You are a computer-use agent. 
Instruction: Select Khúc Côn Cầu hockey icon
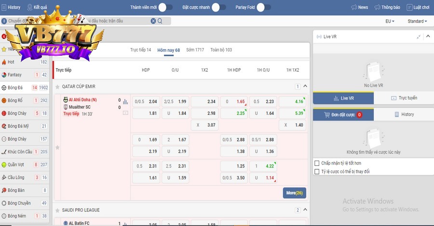(x=4, y=152)
